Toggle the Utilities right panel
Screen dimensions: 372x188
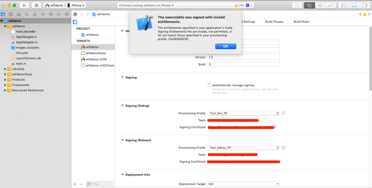coord(365,5)
